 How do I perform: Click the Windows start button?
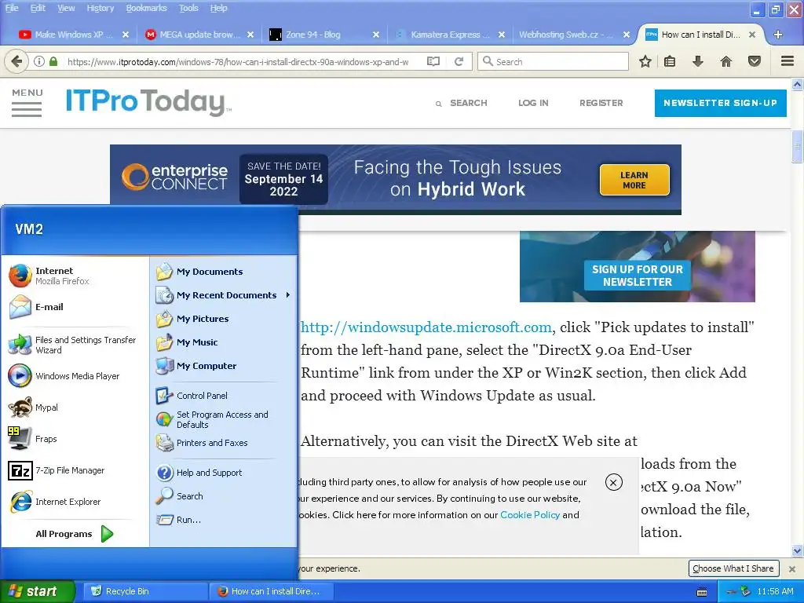click(38, 591)
